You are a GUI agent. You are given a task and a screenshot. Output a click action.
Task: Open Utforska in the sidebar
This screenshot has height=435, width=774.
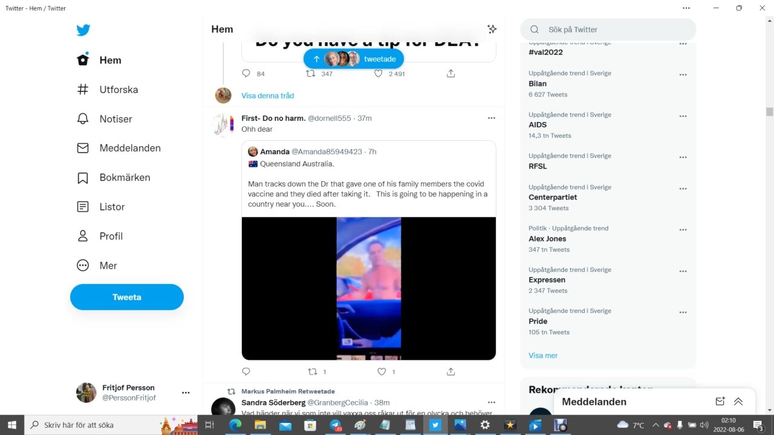point(108,89)
